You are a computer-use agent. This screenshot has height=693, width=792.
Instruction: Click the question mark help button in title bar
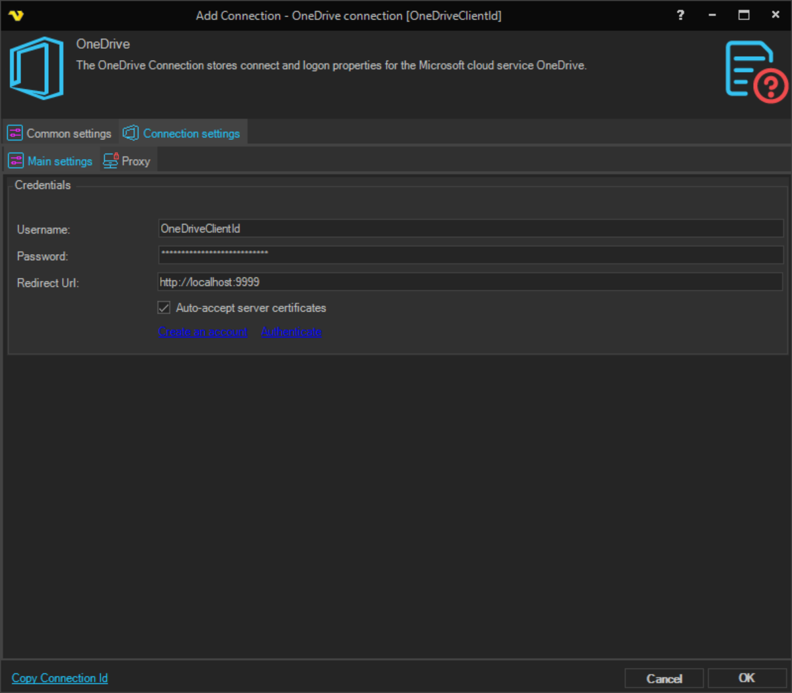tap(680, 15)
